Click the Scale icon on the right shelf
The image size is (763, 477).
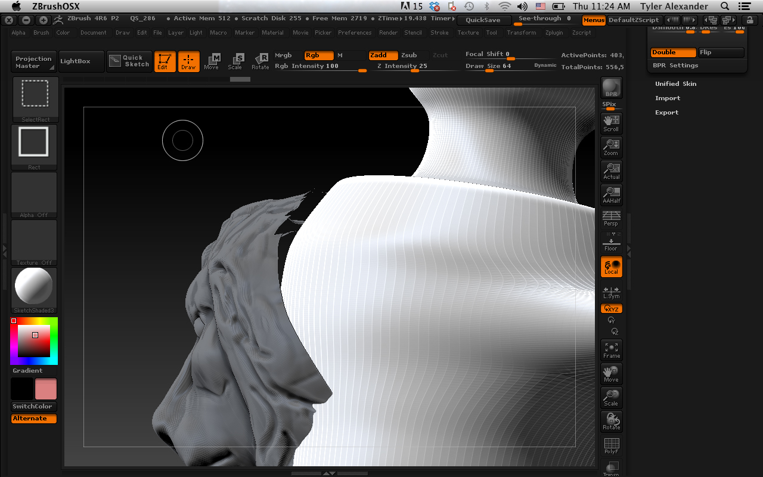coord(611,398)
